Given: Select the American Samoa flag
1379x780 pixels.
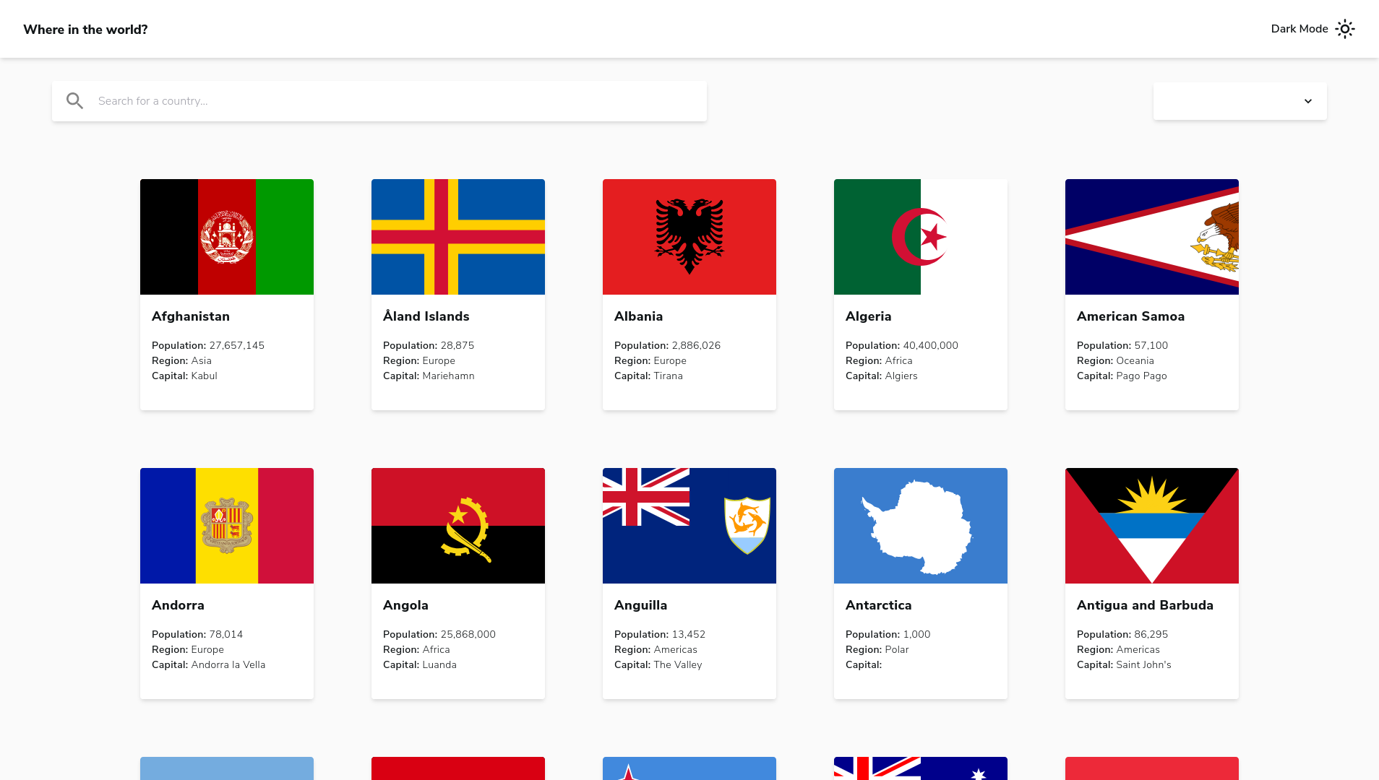Looking at the screenshot, I should 1152,237.
